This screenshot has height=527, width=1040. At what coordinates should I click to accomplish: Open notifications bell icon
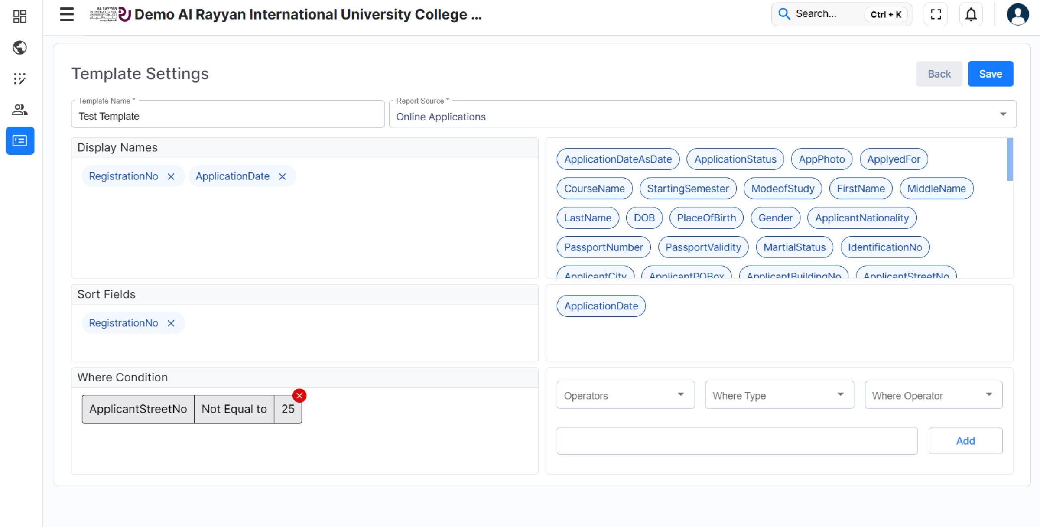click(971, 14)
